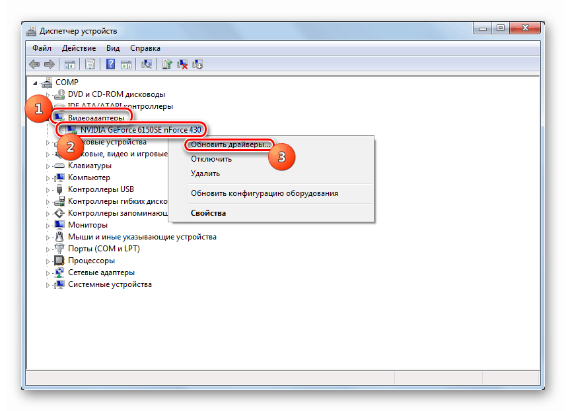
Task: Select the Системные устройства label
Action: 110,284
